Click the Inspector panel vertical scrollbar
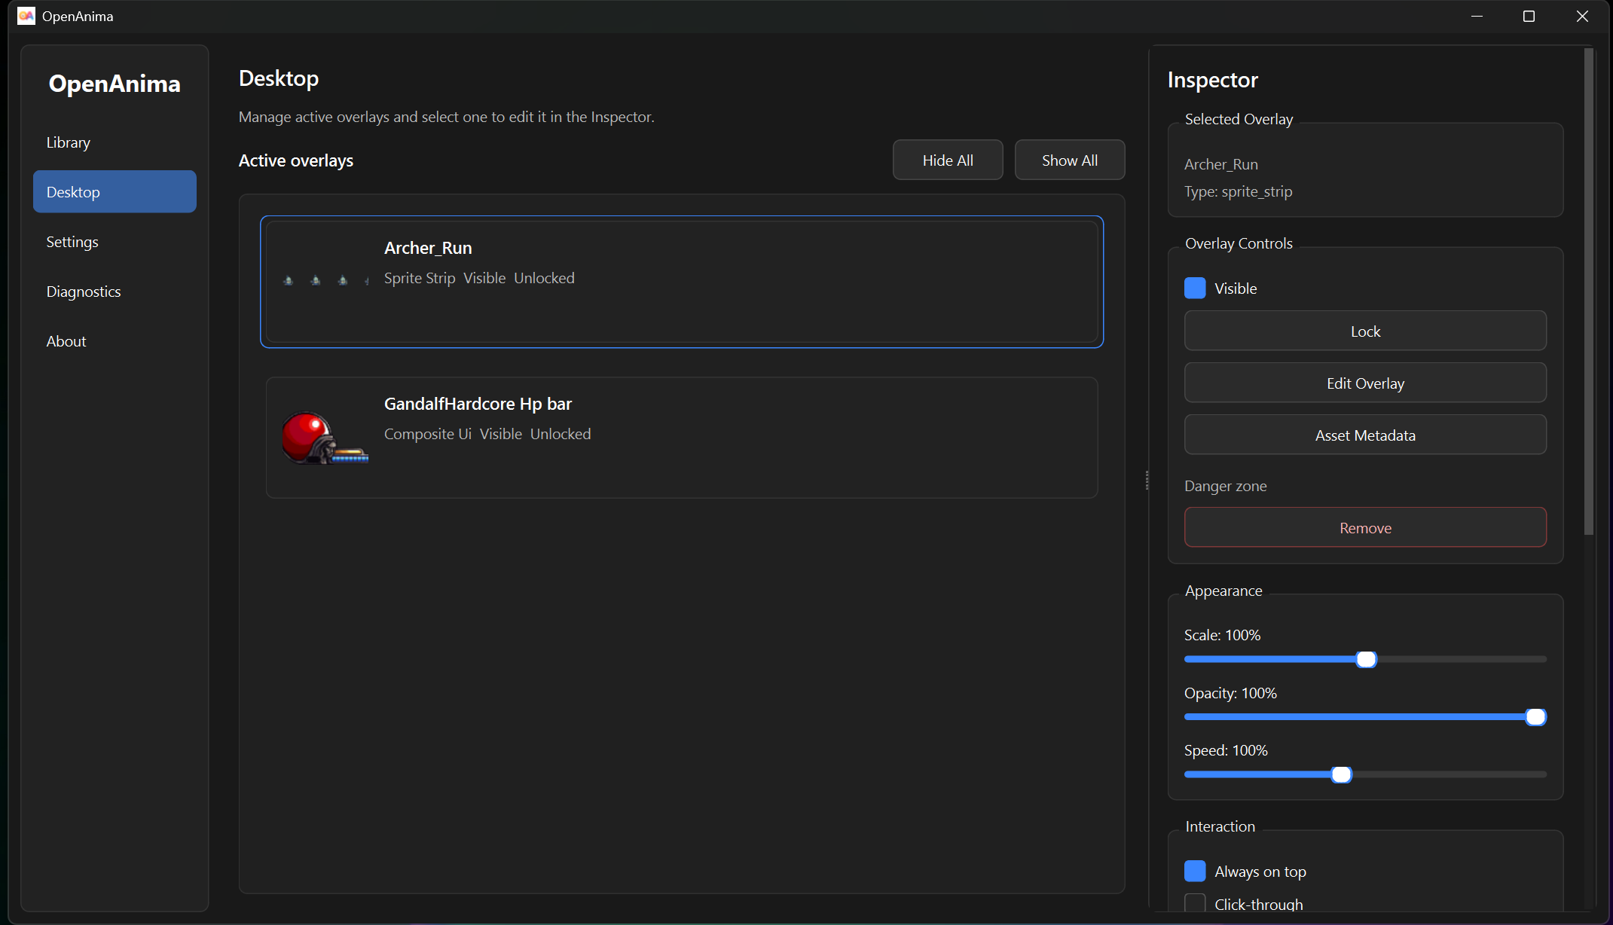The width and height of the screenshot is (1613, 925). [x=1589, y=292]
